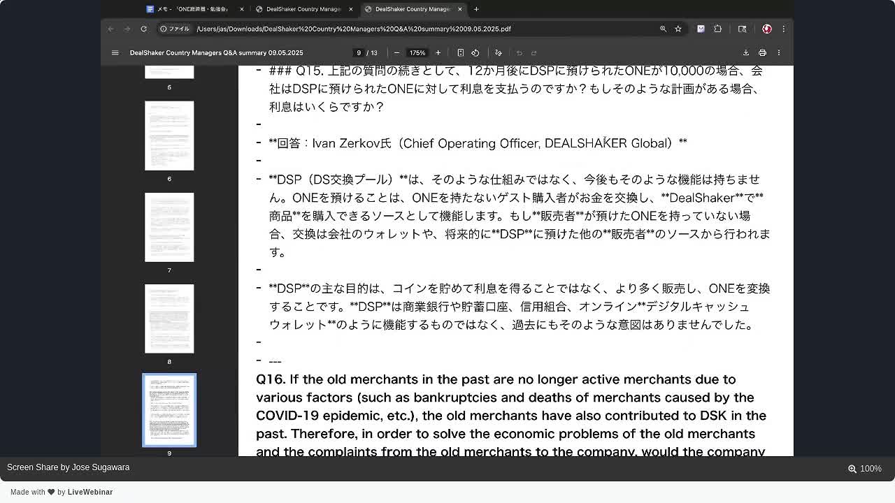Click the PDF undo arrow
Viewport: 895px width, 503px height.
click(519, 52)
